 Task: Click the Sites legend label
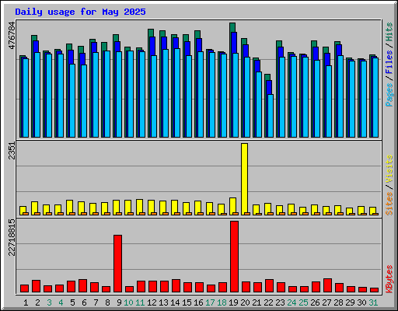tap(389, 204)
